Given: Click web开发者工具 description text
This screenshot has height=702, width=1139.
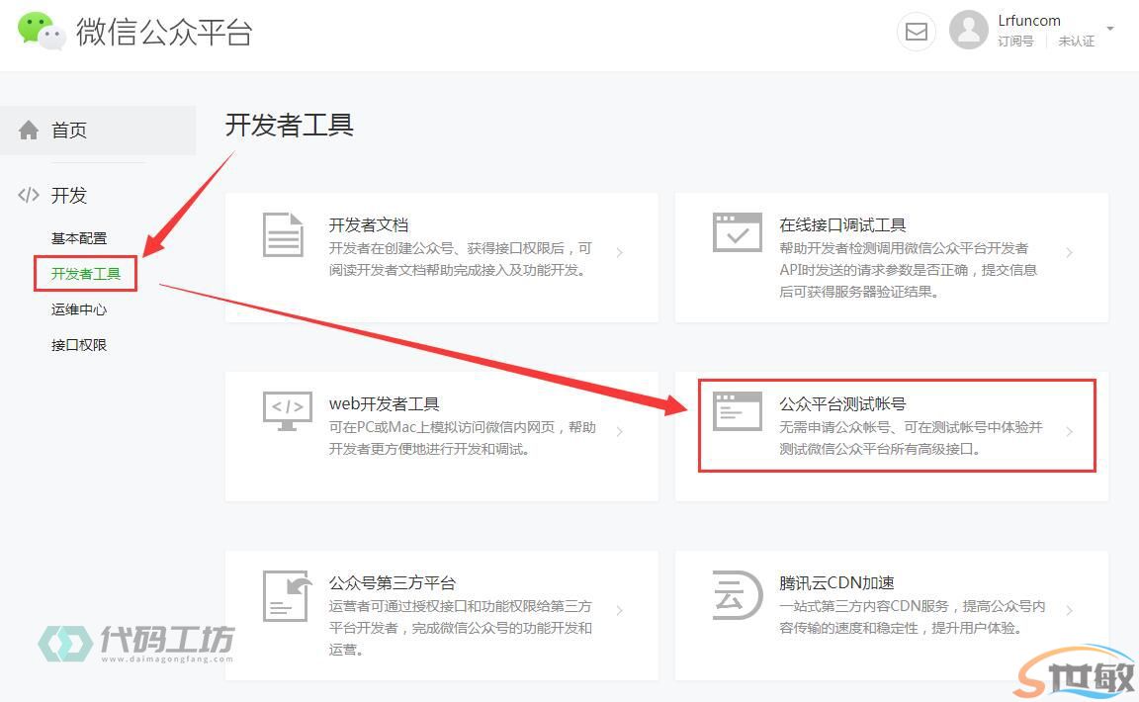Looking at the screenshot, I should pyautogui.click(x=463, y=438).
